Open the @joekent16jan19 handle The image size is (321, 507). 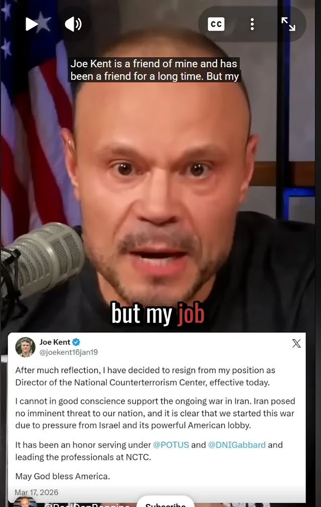[68, 352]
